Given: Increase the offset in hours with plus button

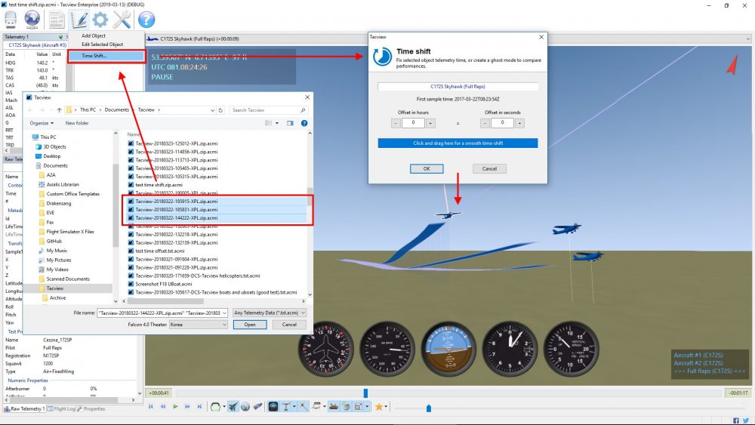Looking at the screenshot, I should tap(430, 123).
